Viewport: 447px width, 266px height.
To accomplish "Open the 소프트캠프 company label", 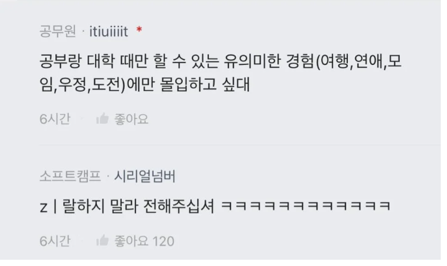I will [70, 176].
